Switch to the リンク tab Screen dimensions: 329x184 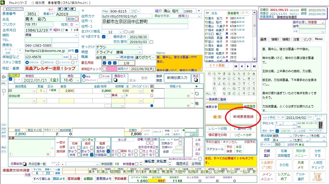307,39
